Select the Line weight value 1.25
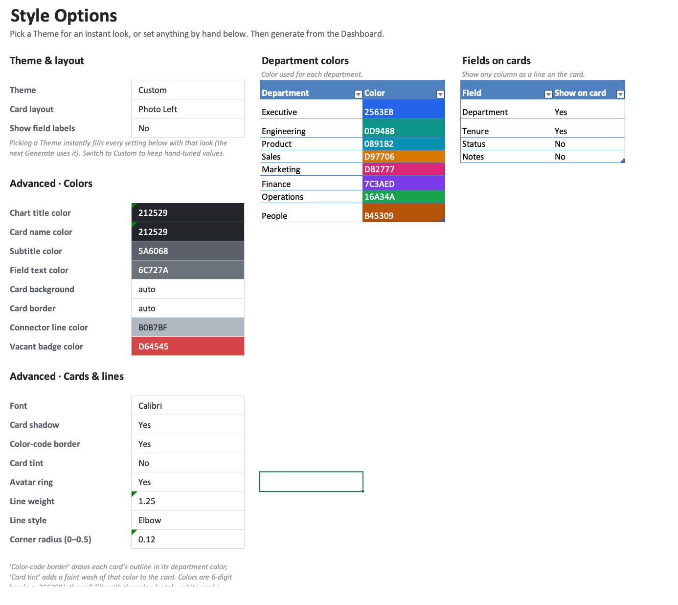678x605 pixels. pos(188,501)
